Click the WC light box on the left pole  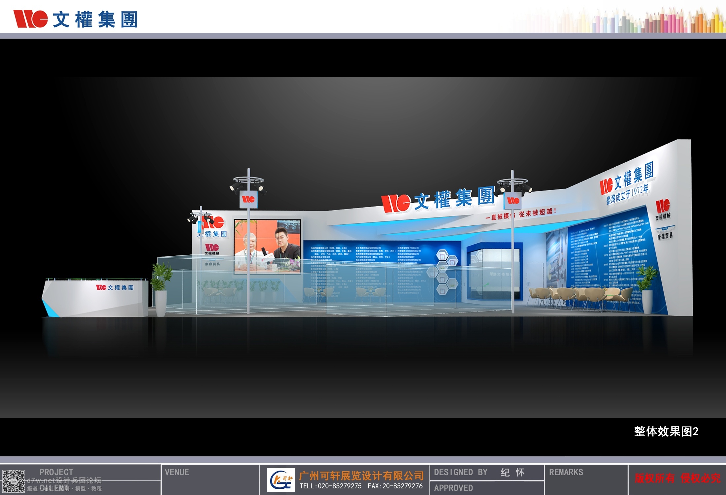(x=248, y=199)
